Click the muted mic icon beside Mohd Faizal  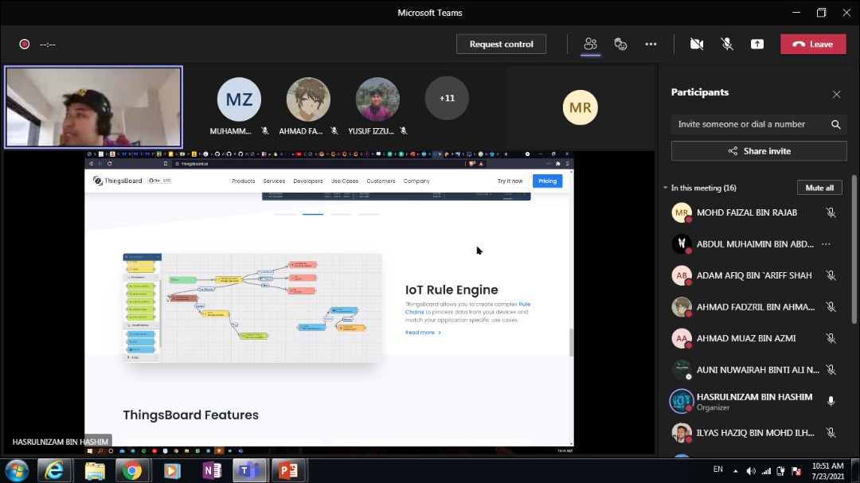pos(831,212)
